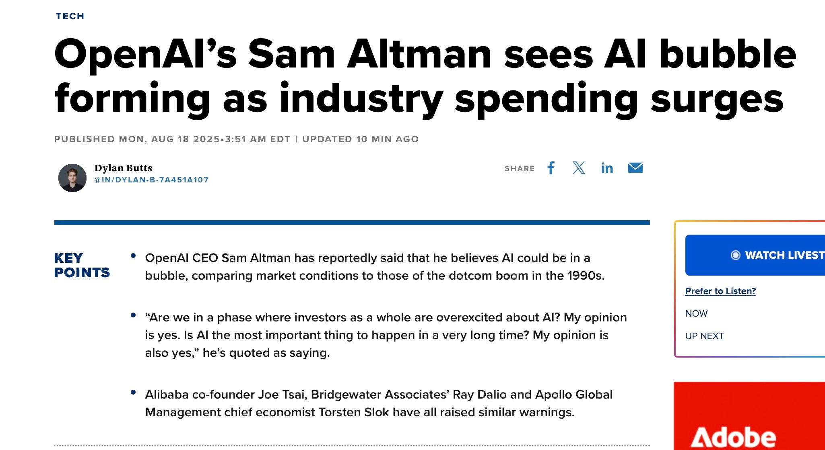
Task: Click the Adobe advertisement banner
Action: (749, 418)
